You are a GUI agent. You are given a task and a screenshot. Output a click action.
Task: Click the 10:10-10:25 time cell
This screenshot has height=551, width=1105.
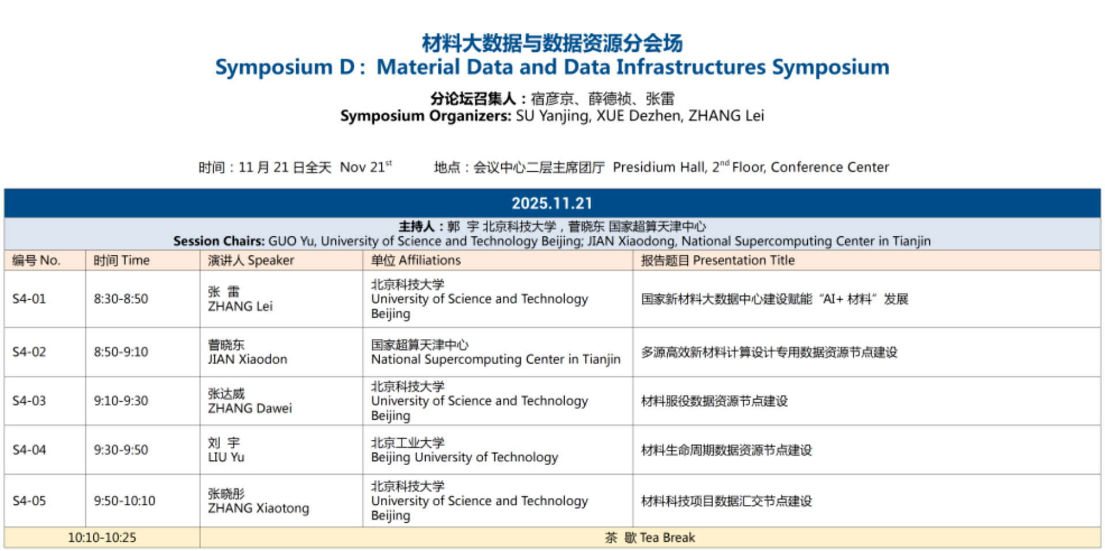(x=102, y=538)
